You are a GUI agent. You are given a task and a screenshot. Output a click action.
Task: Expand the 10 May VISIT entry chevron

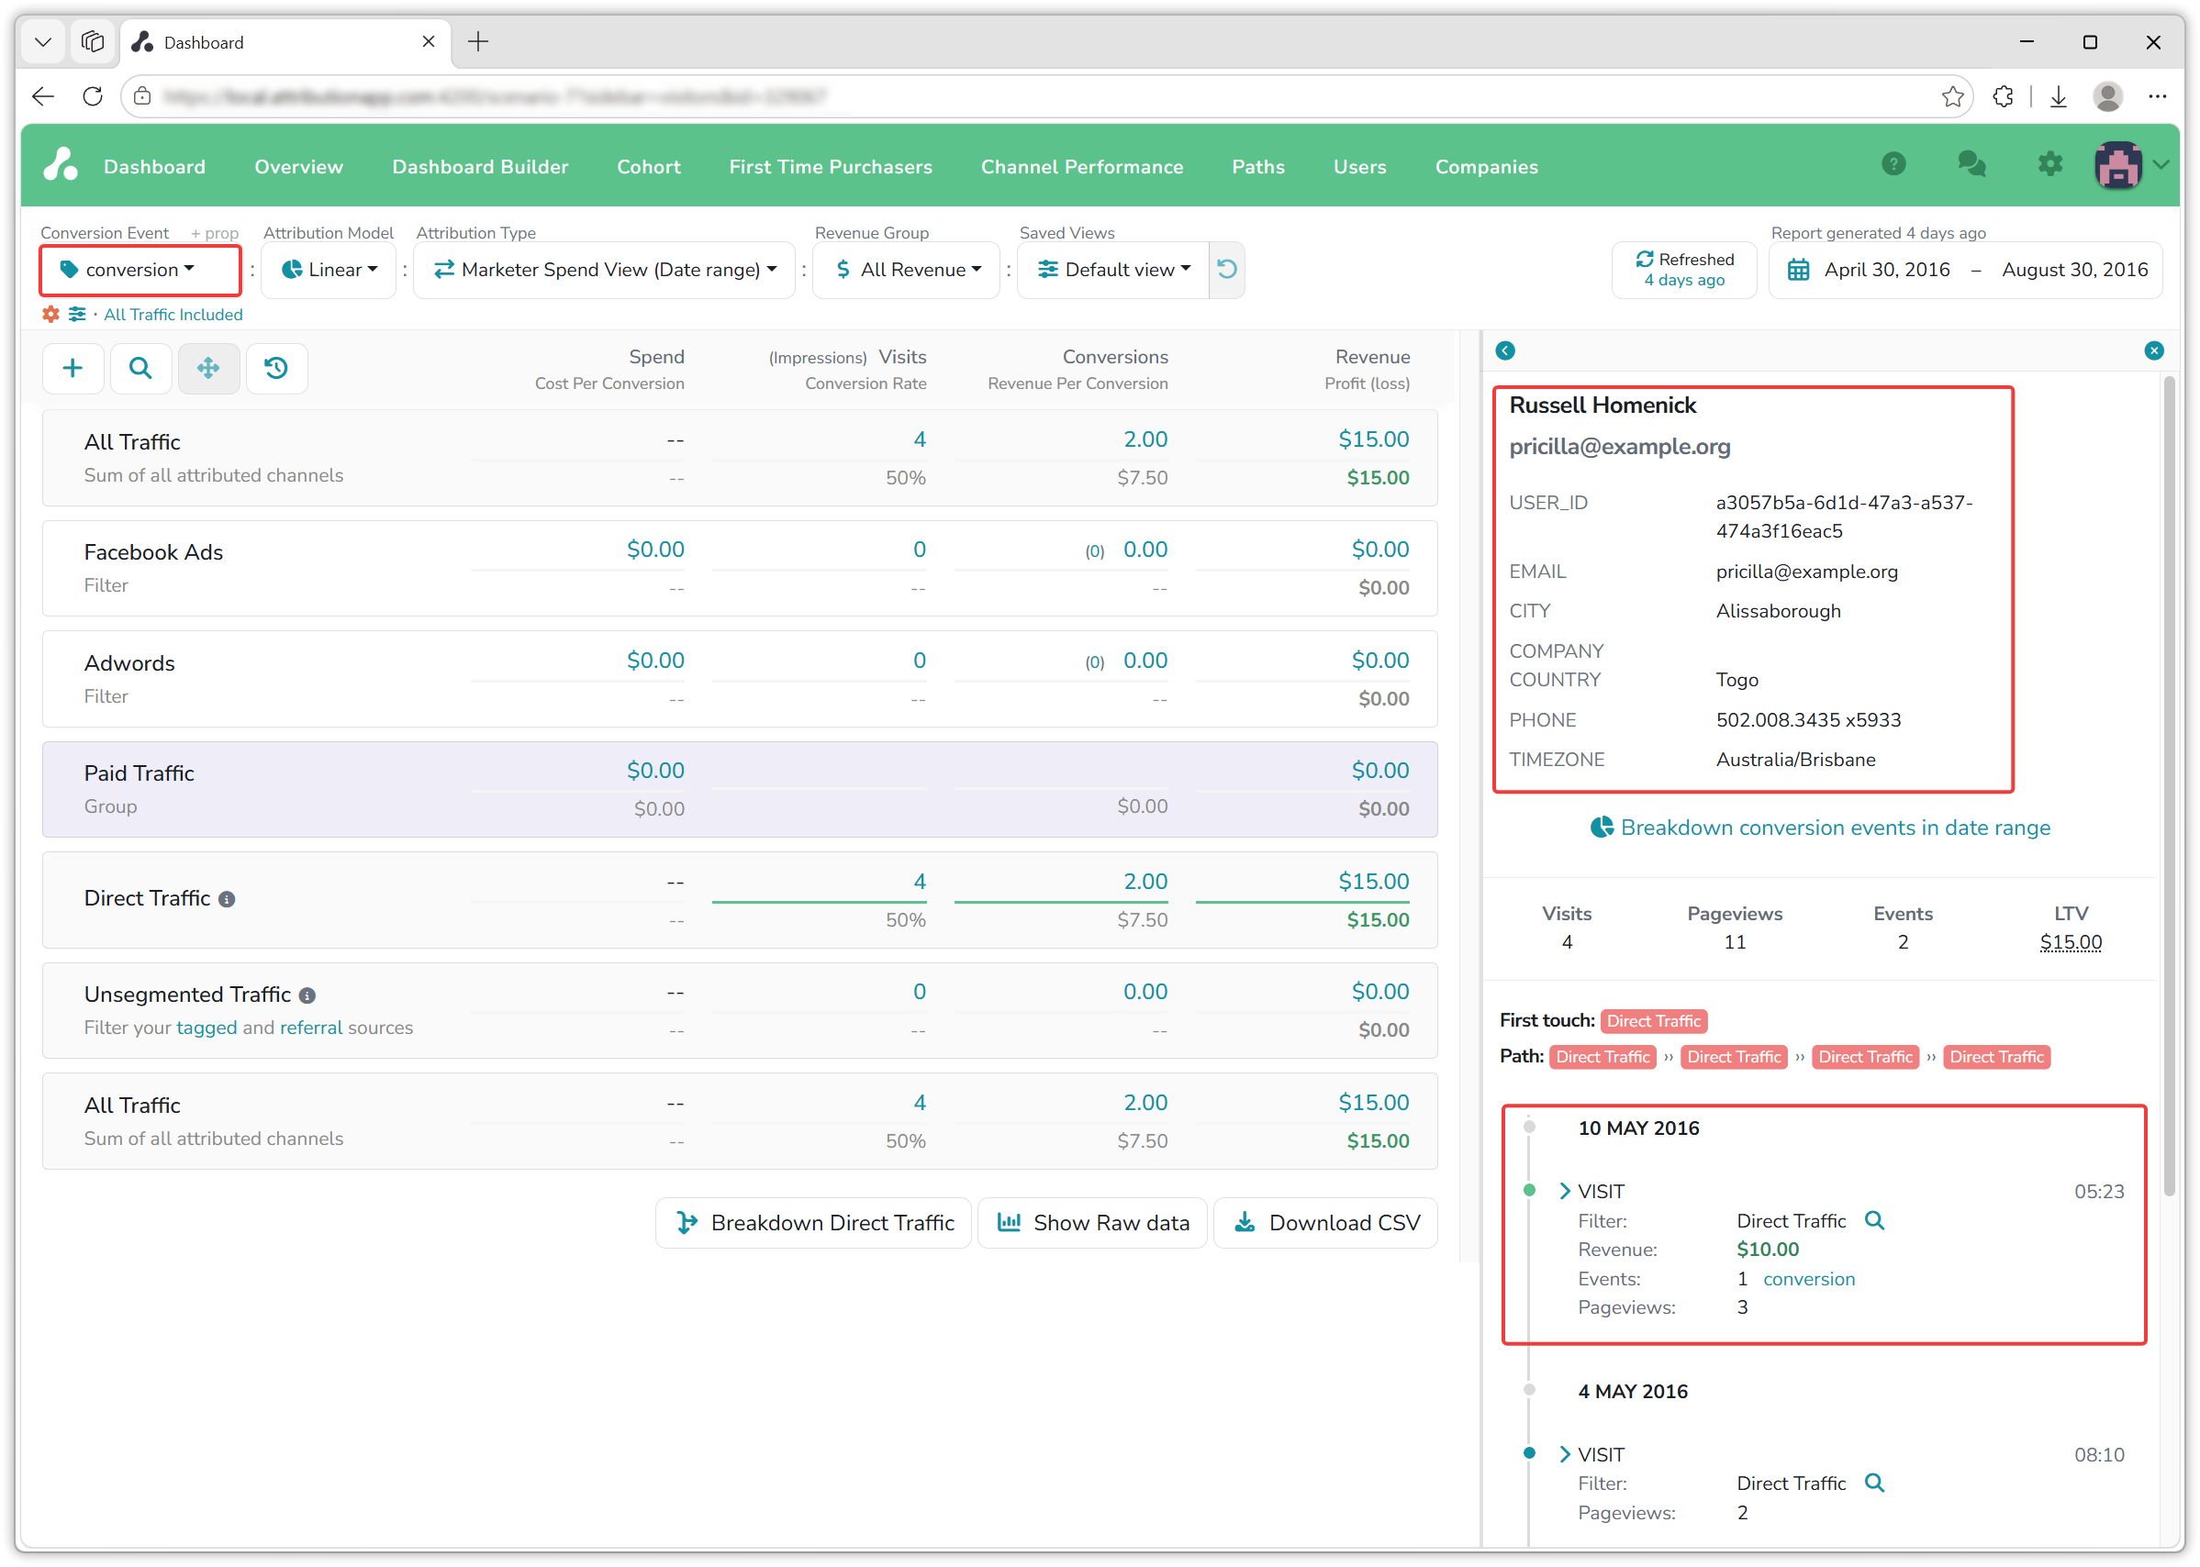[x=1565, y=1192]
